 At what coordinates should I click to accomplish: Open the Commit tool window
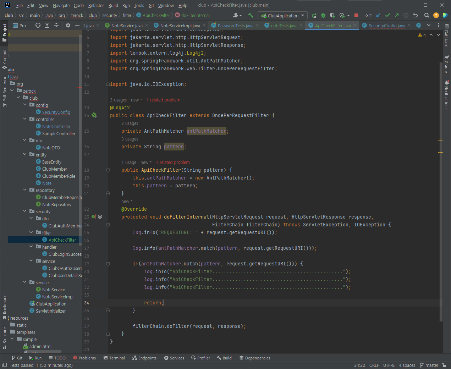(4, 60)
